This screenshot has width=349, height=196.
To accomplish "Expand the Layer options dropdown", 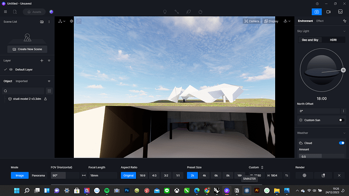I will click(49, 61).
